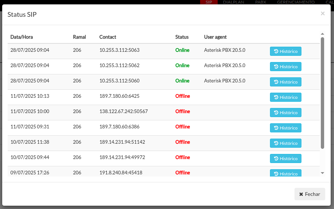Switch to the DIALPLAN menu tab
This screenshot has height=209, width=334.
(x=233, y=2)
